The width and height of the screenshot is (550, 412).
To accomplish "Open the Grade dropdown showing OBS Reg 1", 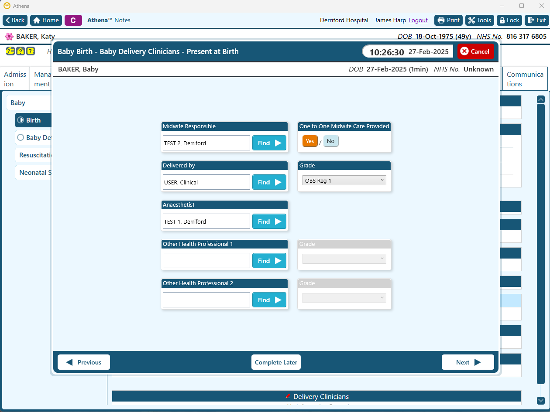I will 344,180.
